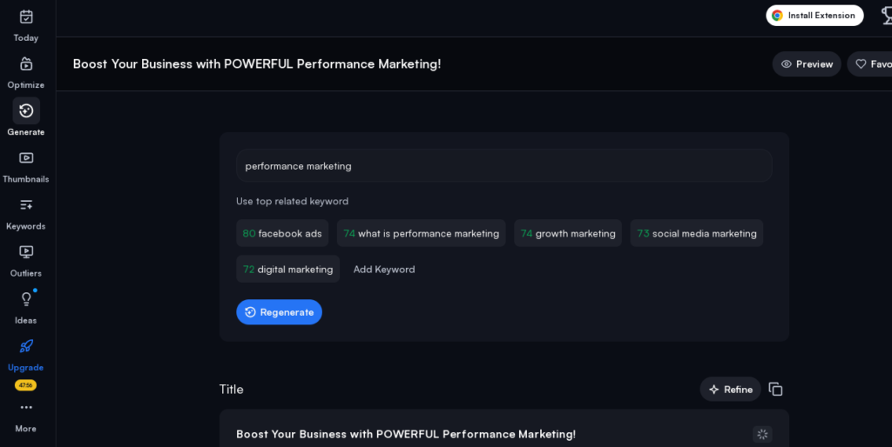
Task: Open the Today calendar icon in sidebar
Action: [26, 17]
